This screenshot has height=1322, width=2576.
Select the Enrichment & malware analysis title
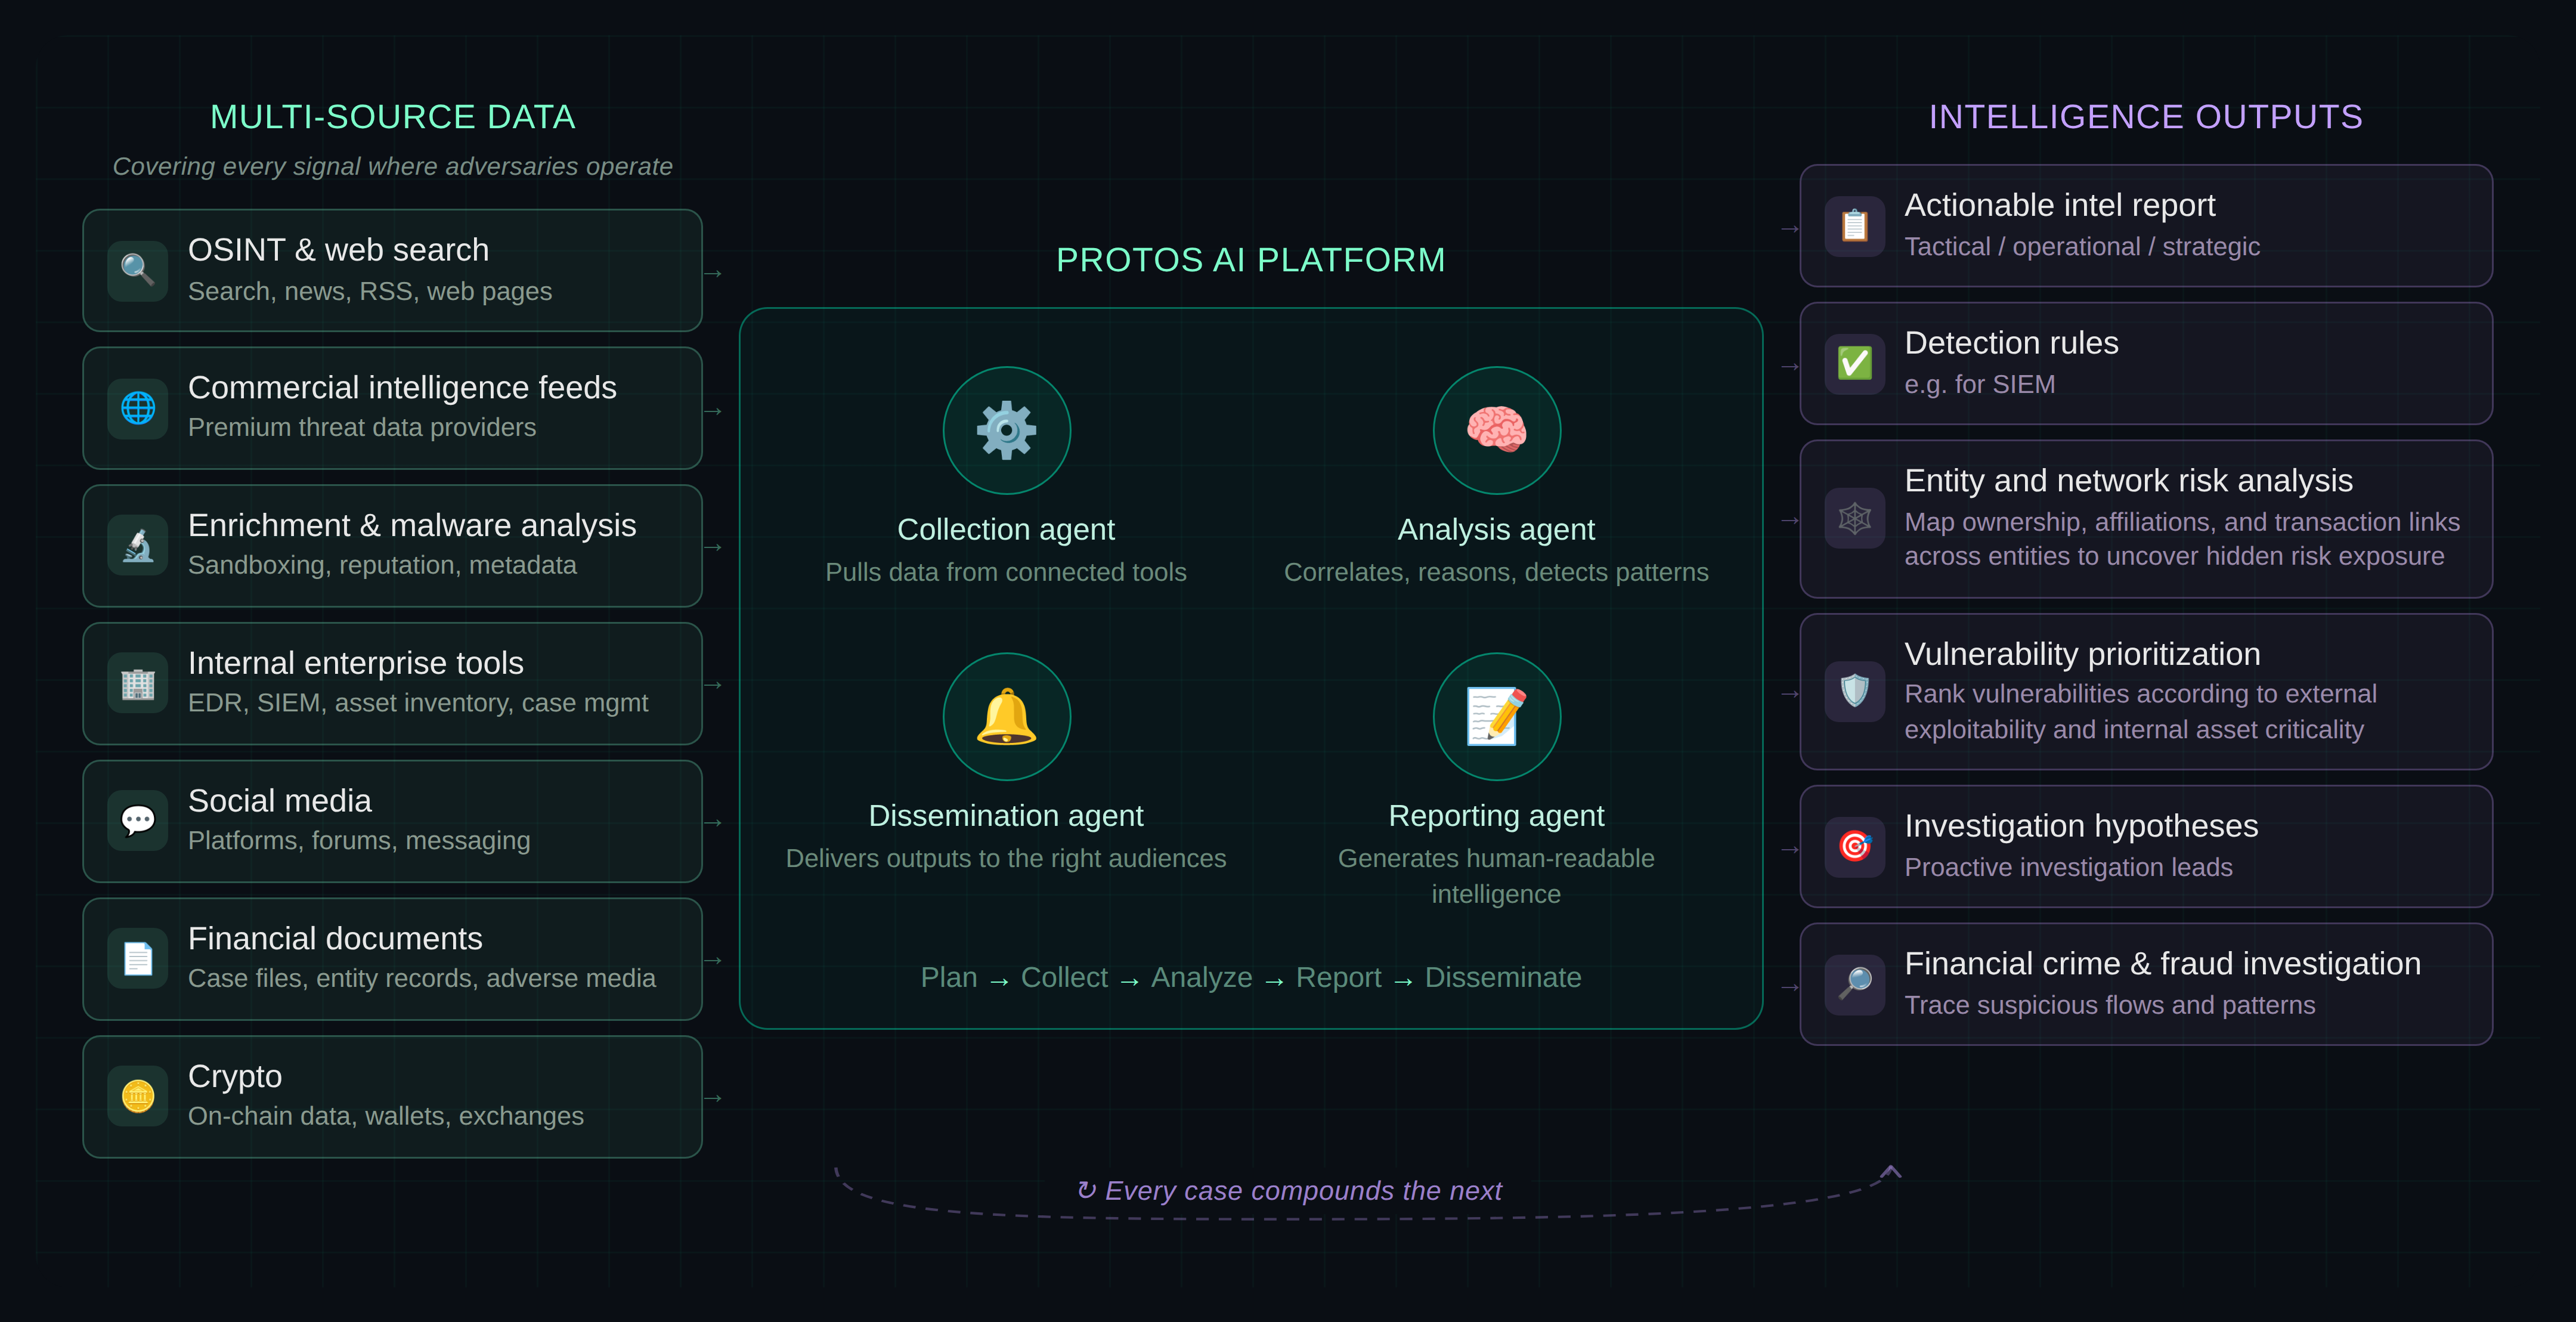[412, 526]
